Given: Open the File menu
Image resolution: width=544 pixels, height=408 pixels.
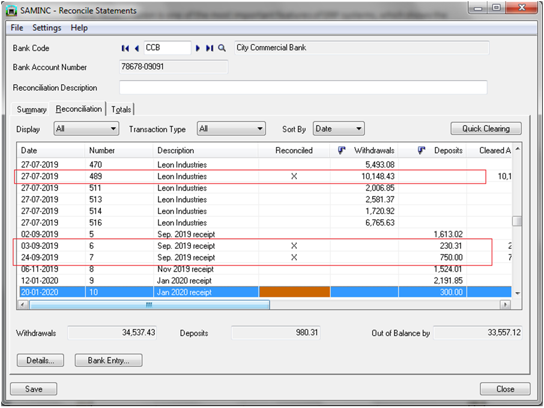Looking at the screenshot, I should tap(17, 28).
